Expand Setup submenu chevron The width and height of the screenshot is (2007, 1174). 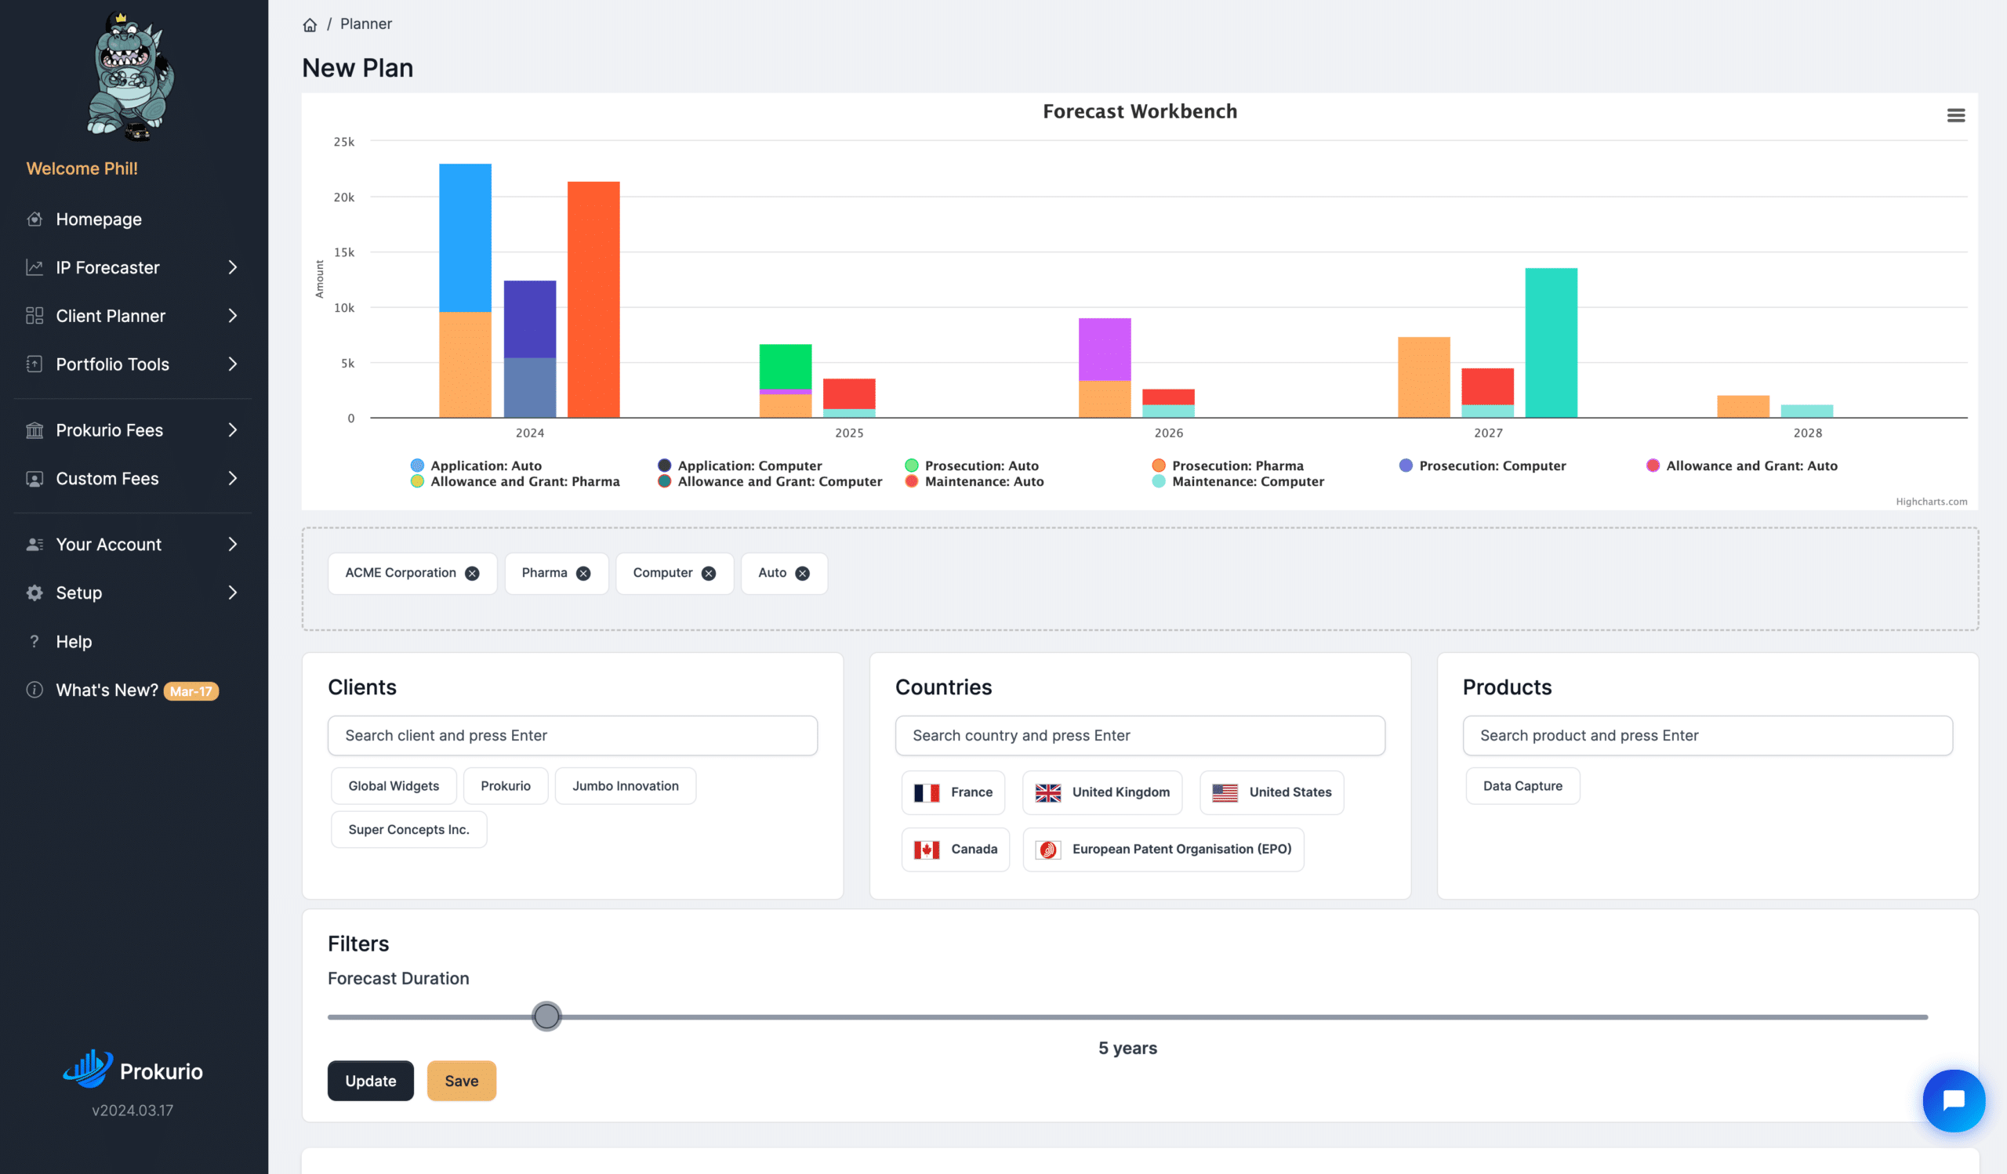click(x=233, y=593)
